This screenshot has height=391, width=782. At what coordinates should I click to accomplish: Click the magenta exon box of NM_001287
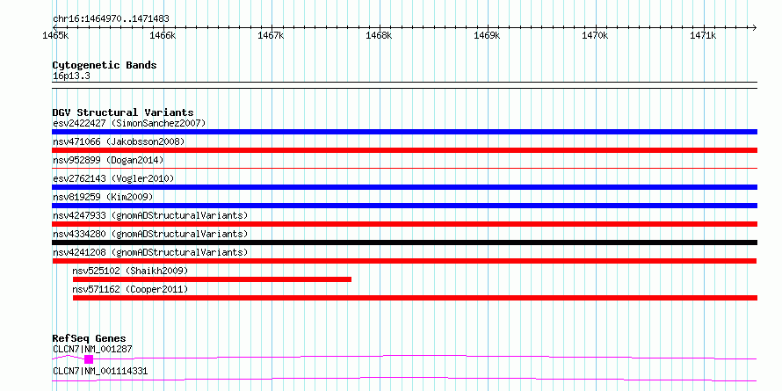point(89,359)
